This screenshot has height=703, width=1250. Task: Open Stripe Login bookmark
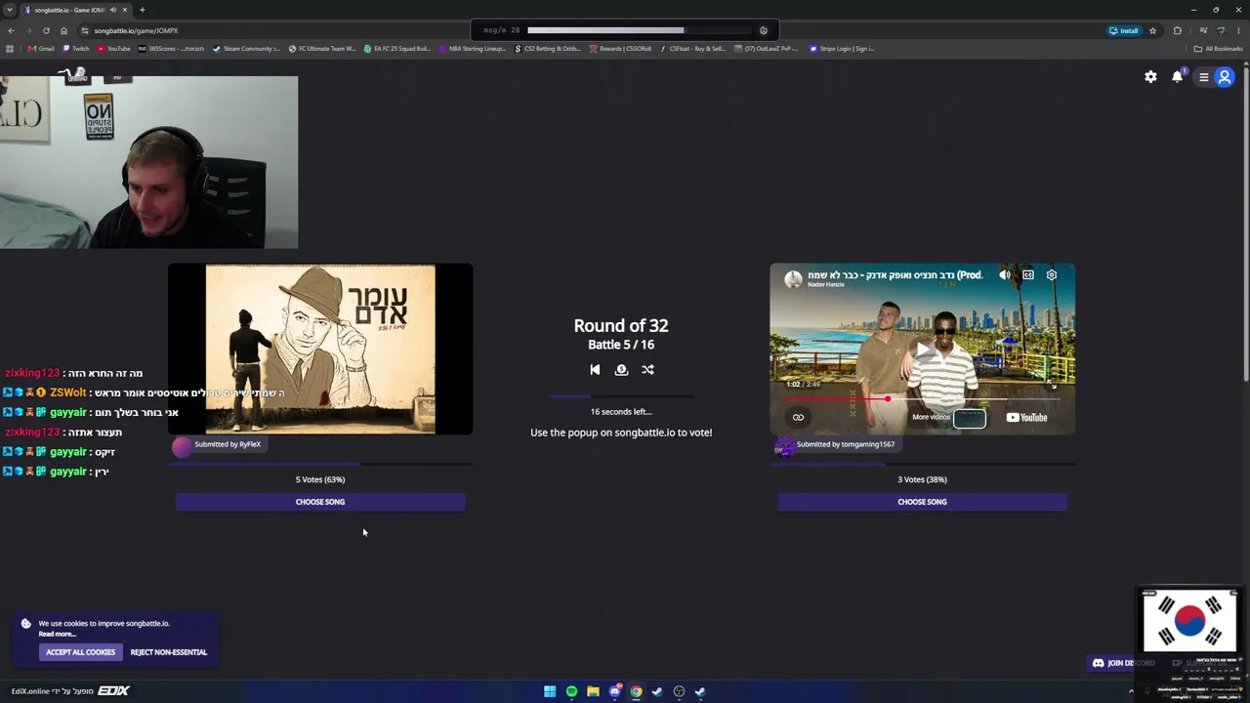(843, 48)
